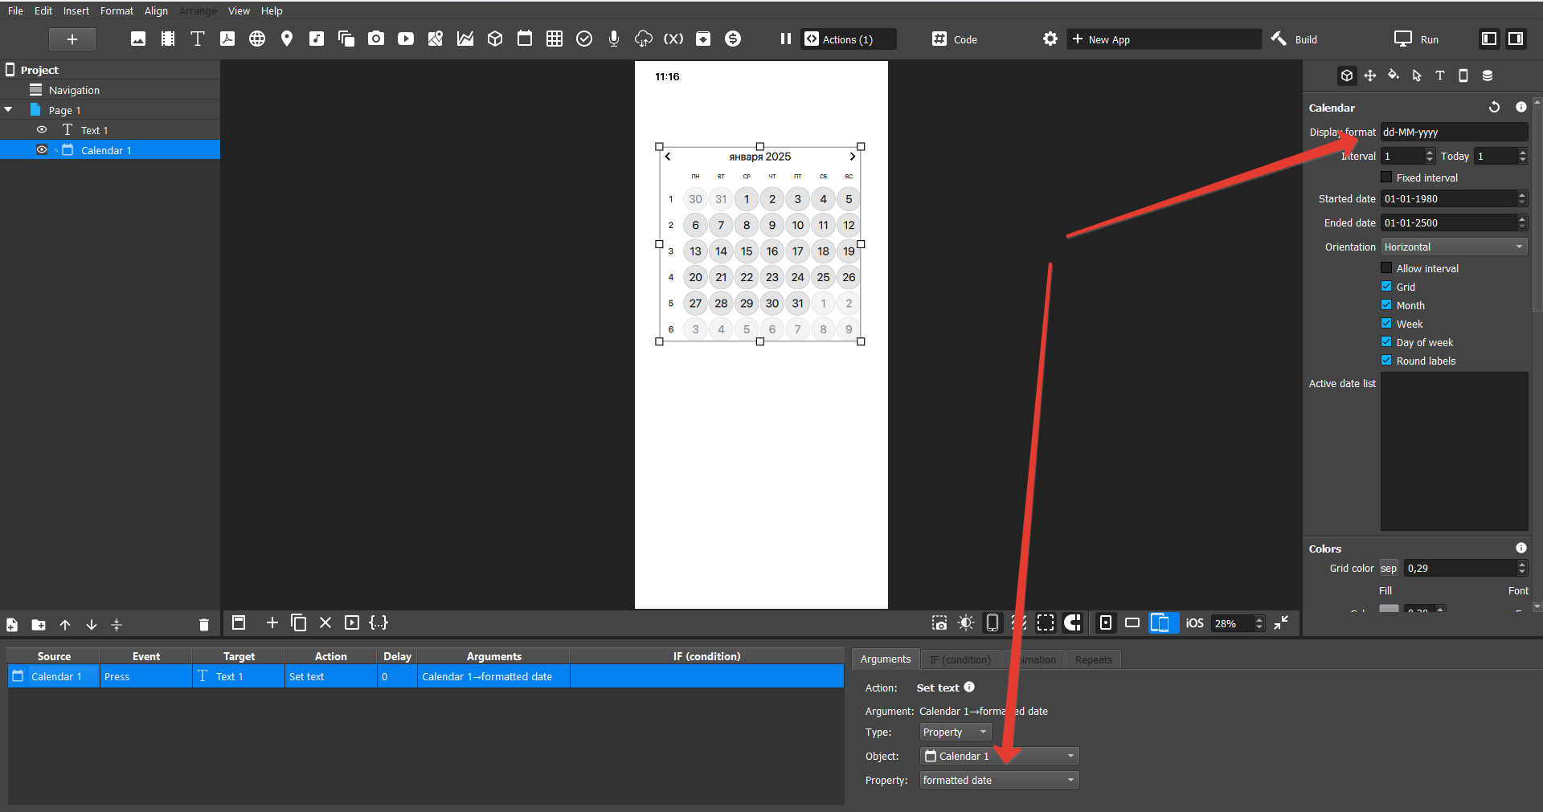Uncheck the Day of week checkbox
Image resolution: width=1543 pixels, height=812 pixels.
pyautogui.click(x=1386, y=342)
